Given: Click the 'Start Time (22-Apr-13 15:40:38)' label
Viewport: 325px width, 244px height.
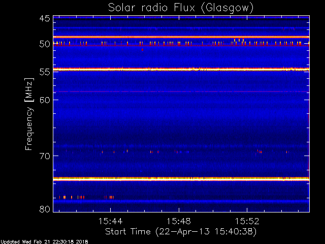Looking at the screenshot, I should [181, 232].
